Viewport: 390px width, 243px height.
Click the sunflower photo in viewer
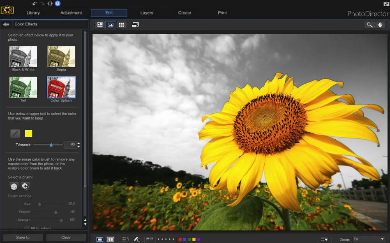pyautogui.click(x=240, y=132)
